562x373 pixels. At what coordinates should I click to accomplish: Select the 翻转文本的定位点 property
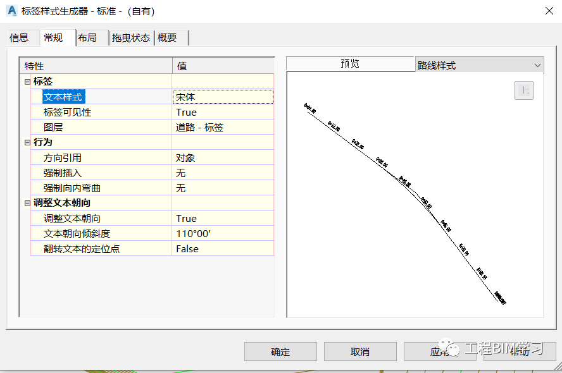point(101,249)
